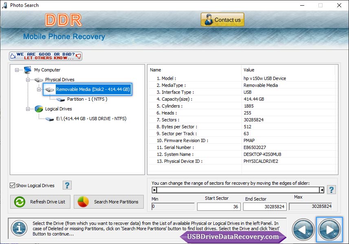
Task: Open the 'We are good or bad' feedback banner
Action: (x=46, y=56)
